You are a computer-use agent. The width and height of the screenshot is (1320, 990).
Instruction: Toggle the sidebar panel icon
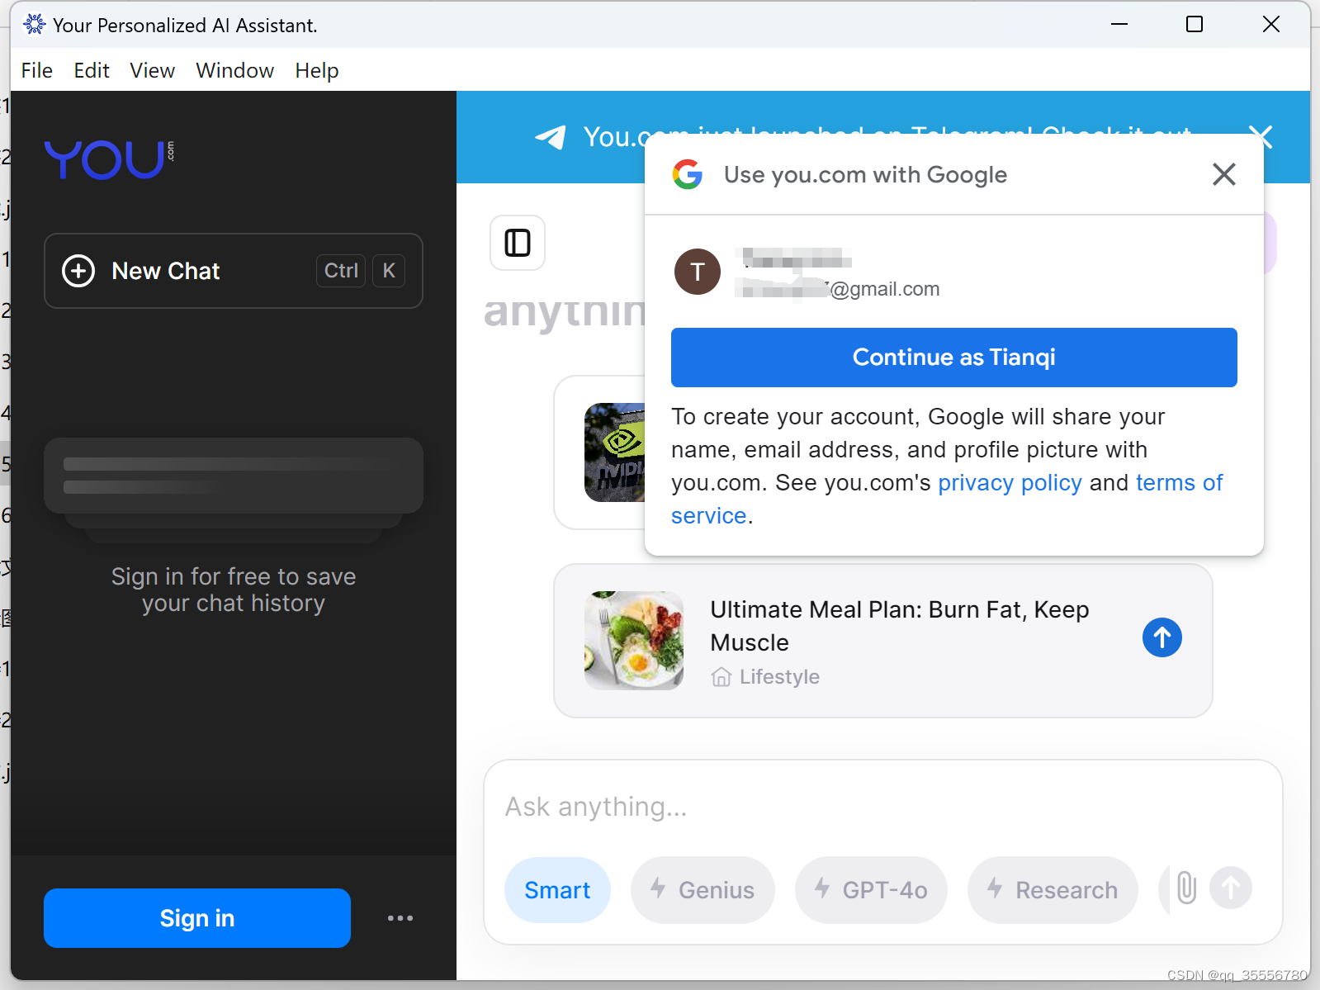(x=518, y=243)
